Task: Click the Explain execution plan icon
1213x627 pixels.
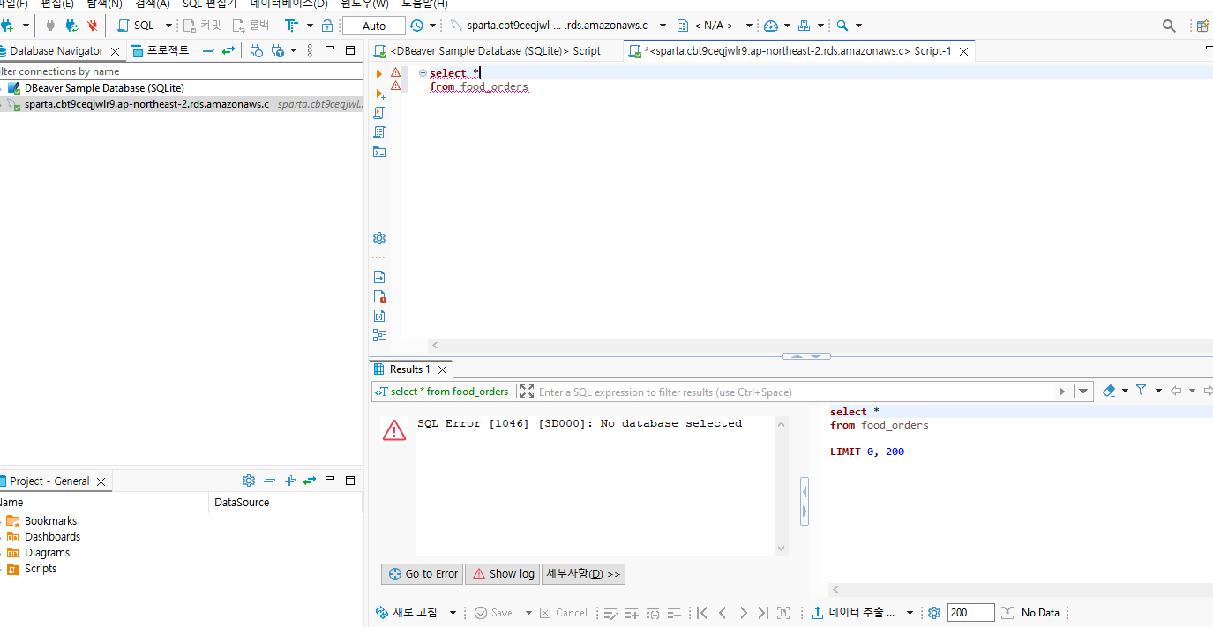Action: [379, 132]
